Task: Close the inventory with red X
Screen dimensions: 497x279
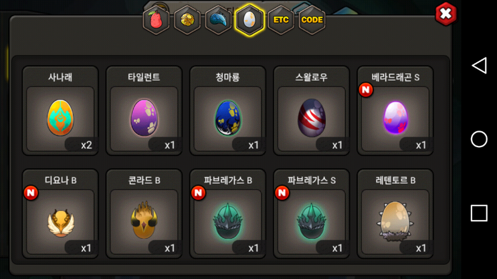Action: [445, 13]
